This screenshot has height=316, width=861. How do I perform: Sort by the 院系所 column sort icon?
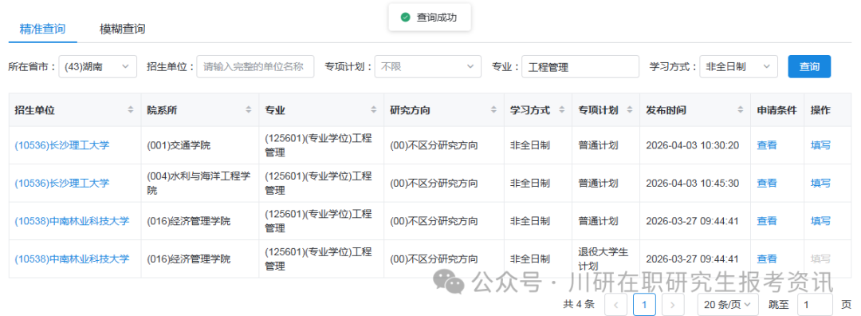pyautogui.click(x=248, y=110)
